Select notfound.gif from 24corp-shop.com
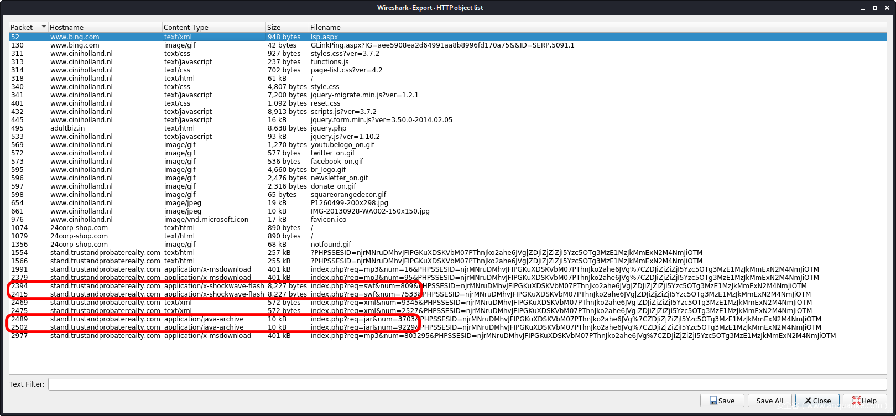This screenshot has height=416, width=896. coord(331,245)
